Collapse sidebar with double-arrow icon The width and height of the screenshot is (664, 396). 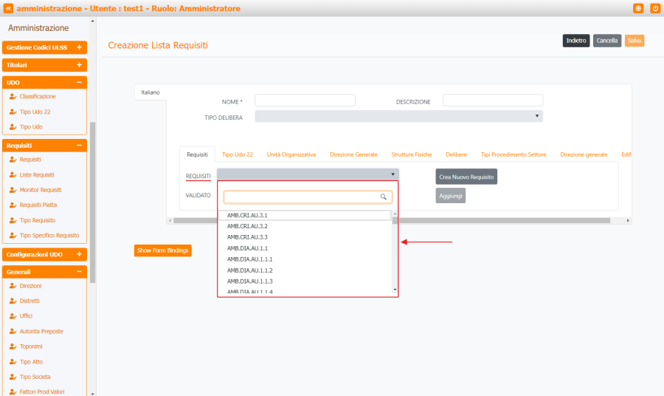pyautogui.click(x=8, y=8)
